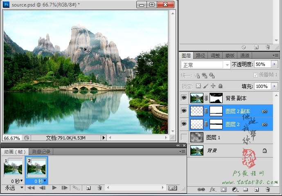Select animation frame 1 thumbnail
The width and height of the screenshot is (282, 196).
point(14,167)
